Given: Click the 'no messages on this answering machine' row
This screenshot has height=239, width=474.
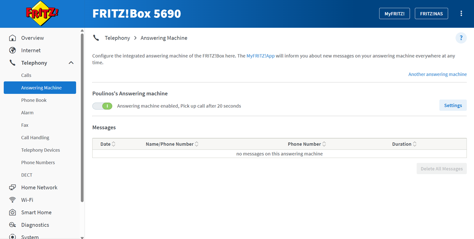Looking at the screenshot, I should [x=279, y=154].
